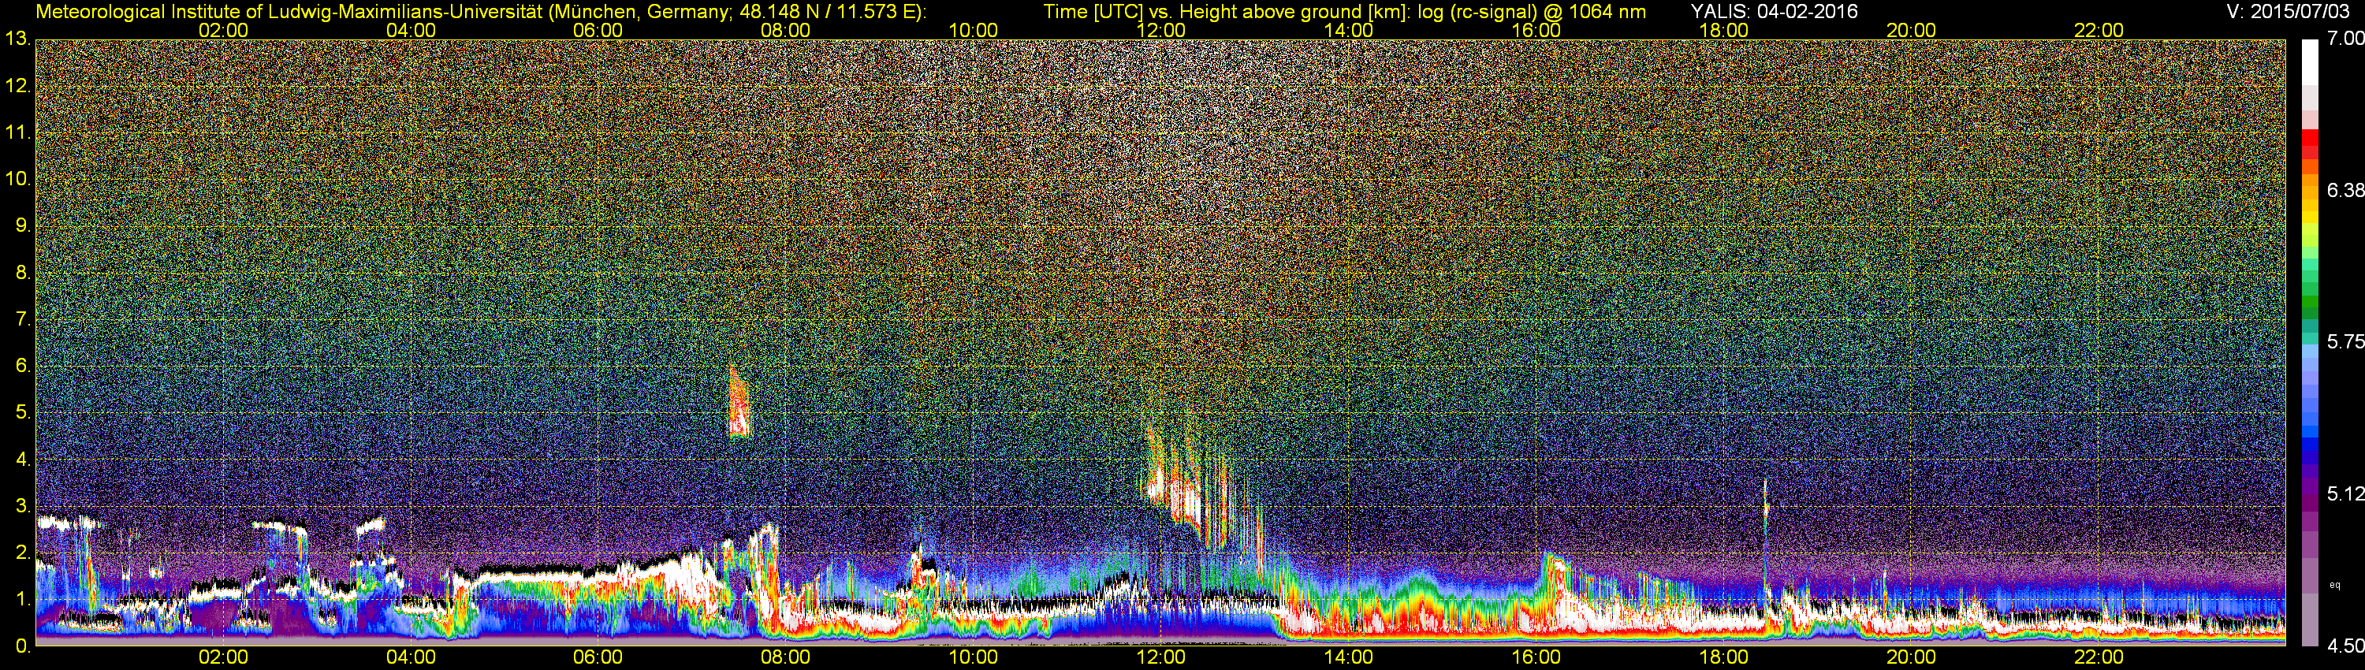Click the Meteorological Institute Ludwig-Maximilians-Universität title text
Image resolution: width=2365 pixels, height=670 pixels.
coord(480,12)
